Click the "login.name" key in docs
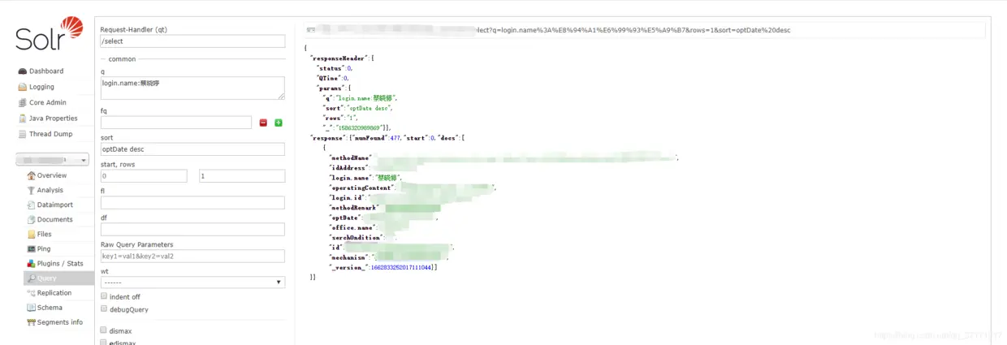The height and width of the screenshot is (345, 1007). click(x=350, y=178)
